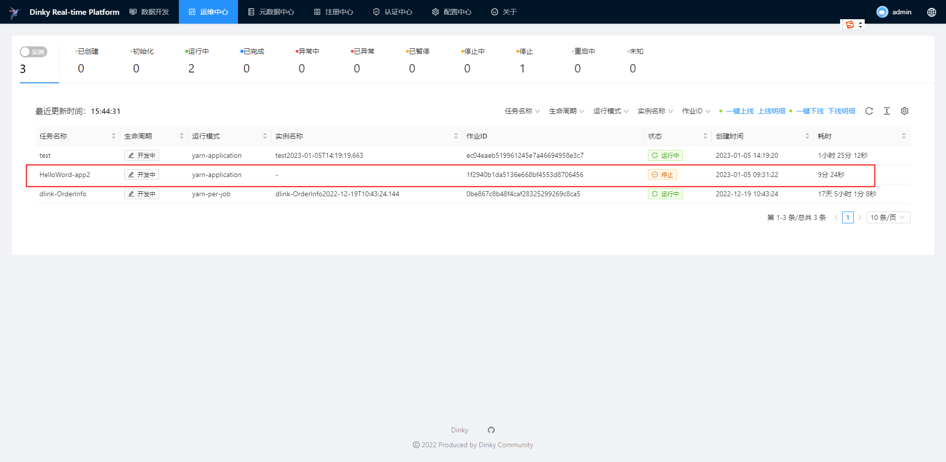Click the GitHub icon in the footer
Image resolution: width=946 pixels, height=462 pixels.
(491, 430)
